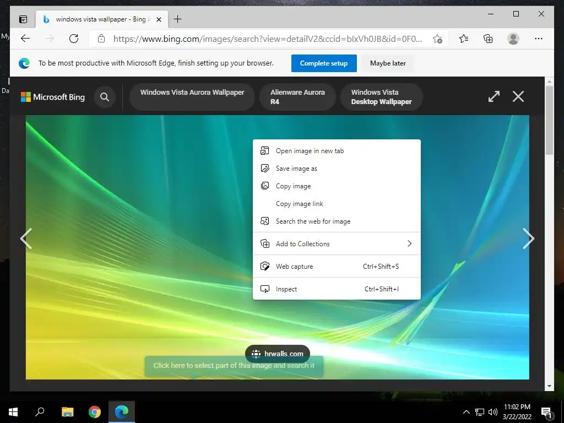This screenshot has height=423, width=564.
Task: Choose Open image in new tab
Action: tap(337, 151)
